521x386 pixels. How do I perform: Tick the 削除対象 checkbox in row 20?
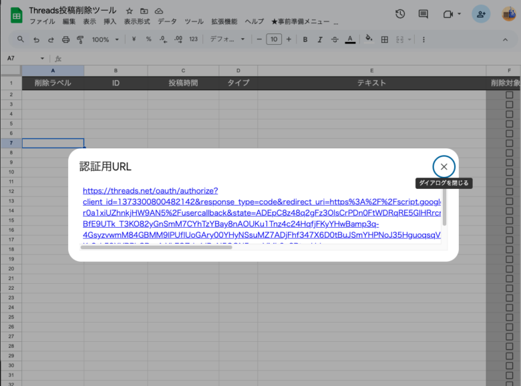pos(509,269)
